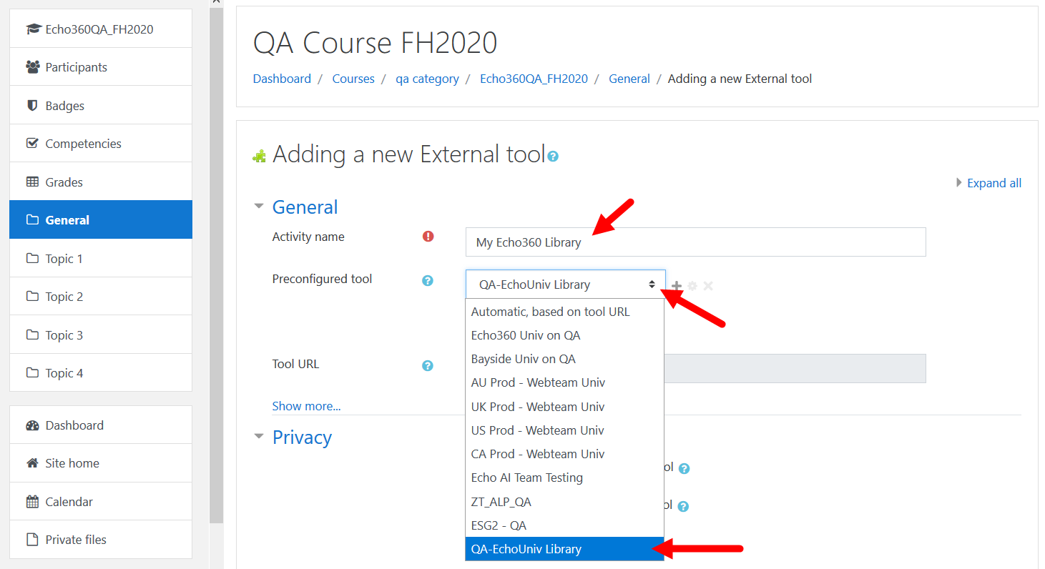
Task: Open Participants in the sidebar
Action: coord(101,67)
